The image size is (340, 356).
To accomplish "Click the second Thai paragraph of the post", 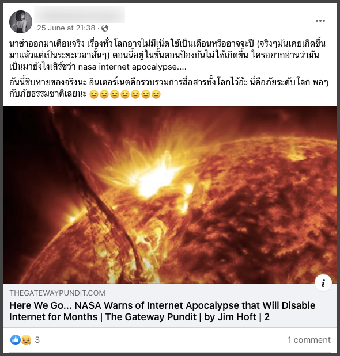I will click(x=168, y=88).
